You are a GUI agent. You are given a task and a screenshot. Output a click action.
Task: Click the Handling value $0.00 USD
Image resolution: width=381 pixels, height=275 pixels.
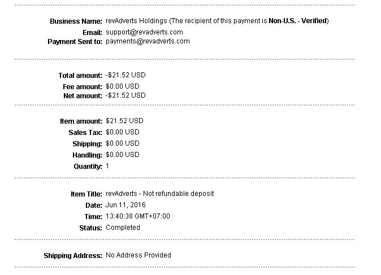click(123, 155)
